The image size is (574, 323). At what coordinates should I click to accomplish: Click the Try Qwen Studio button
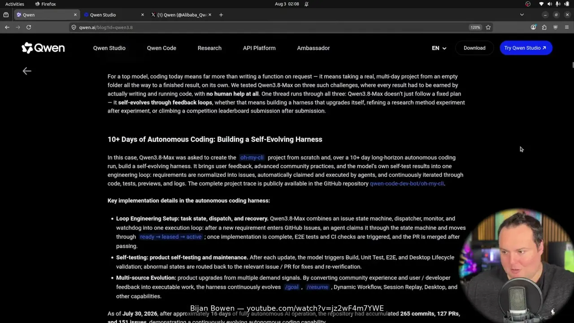(x=526, y=48)
